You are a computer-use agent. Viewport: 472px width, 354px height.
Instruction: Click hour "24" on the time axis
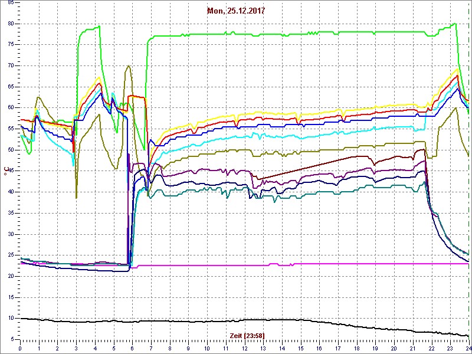tap(468, 348)
